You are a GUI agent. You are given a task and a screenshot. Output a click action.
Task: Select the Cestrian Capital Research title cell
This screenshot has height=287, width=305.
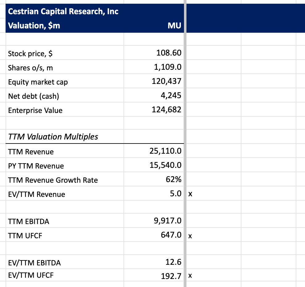[63, 12]
